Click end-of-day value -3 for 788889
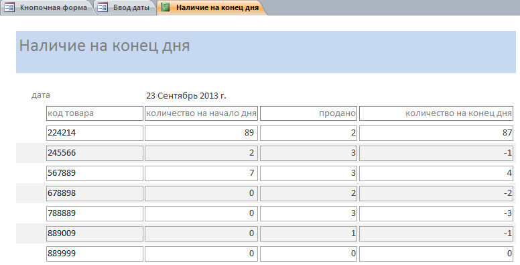The image size is (520, 265). pyautogui.click(x=436, y=213)
